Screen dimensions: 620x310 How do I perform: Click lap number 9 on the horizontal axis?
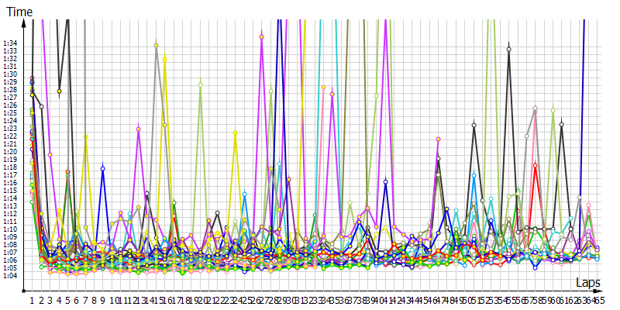click(102, 300)
